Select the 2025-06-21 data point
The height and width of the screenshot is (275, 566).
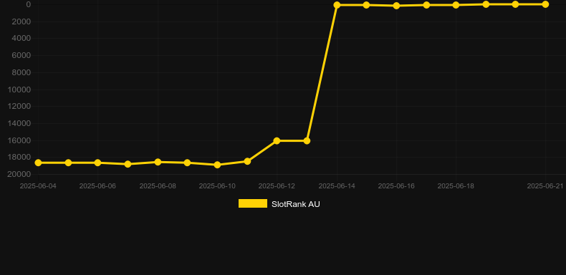pos(545,4)
